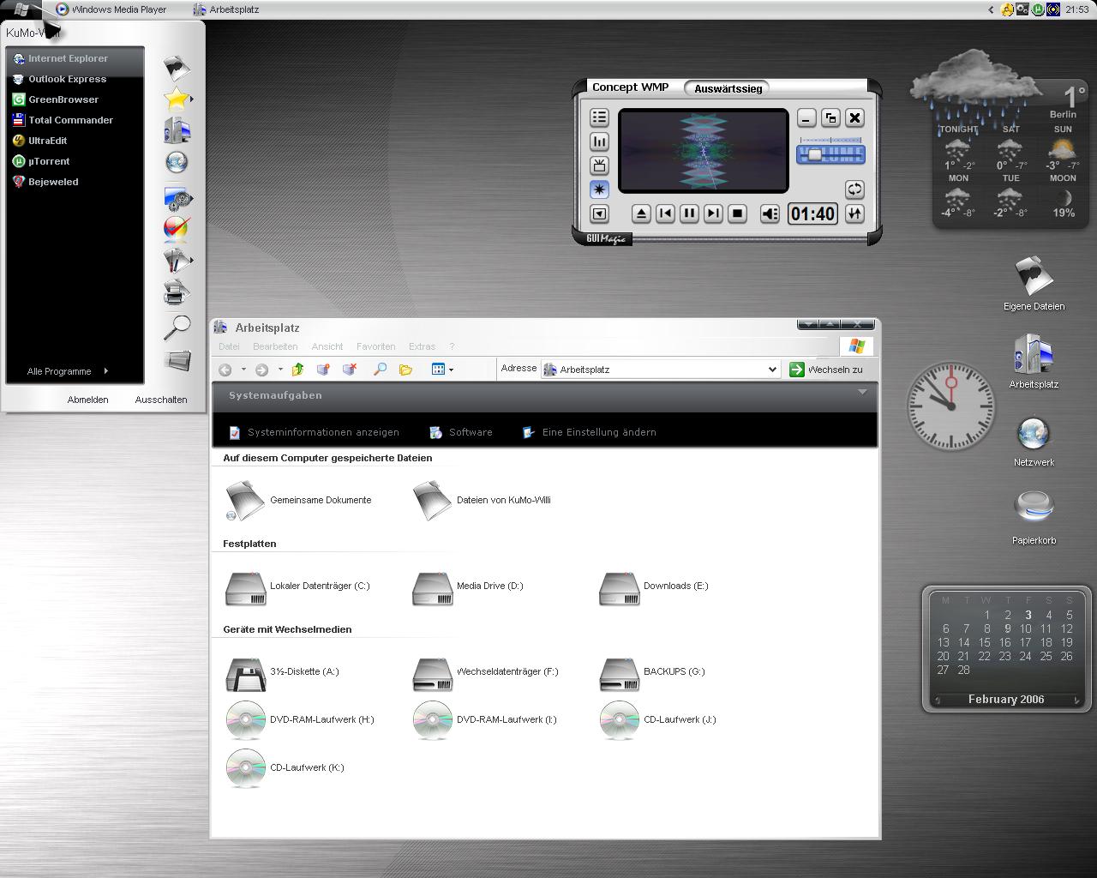Mute the sound with the speaker button

[x=770, y=213]
